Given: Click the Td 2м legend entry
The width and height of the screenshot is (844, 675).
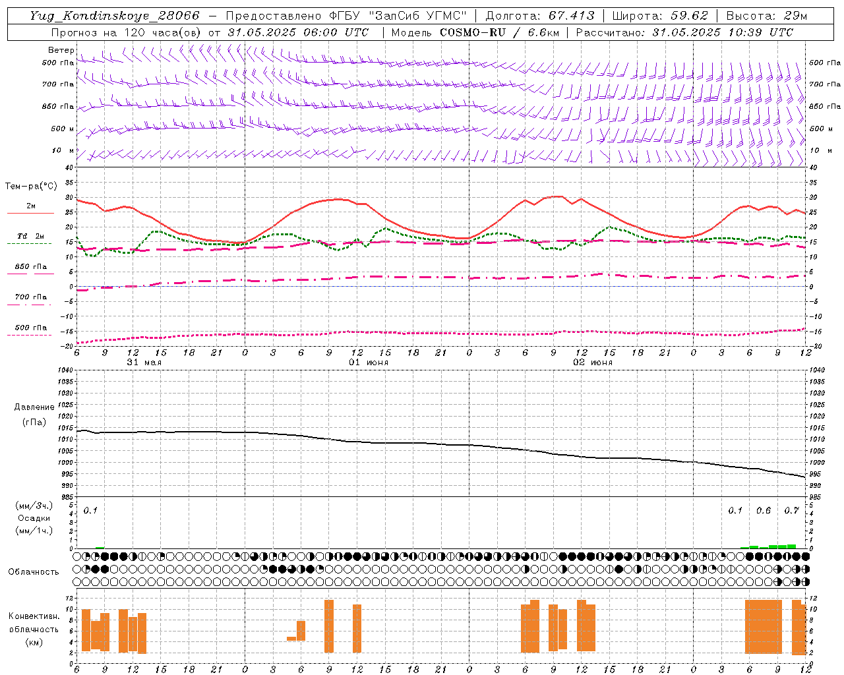Looking at the screenshot, I should [30, 236].
